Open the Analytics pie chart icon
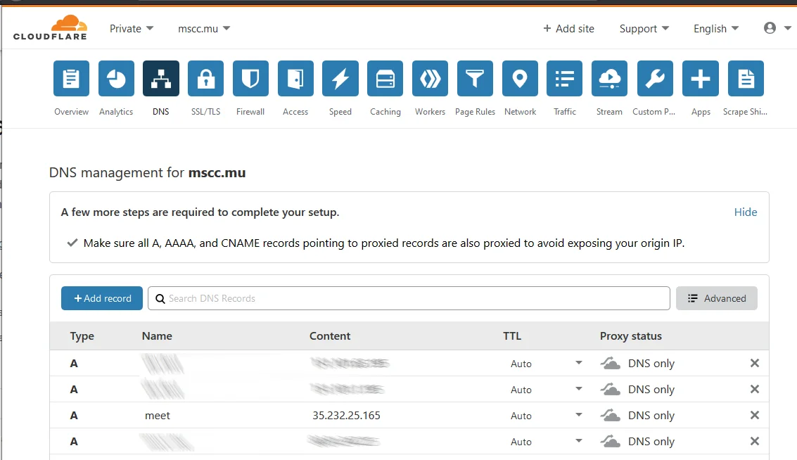The height and width of the screenshot is (460, 797). 116,78
